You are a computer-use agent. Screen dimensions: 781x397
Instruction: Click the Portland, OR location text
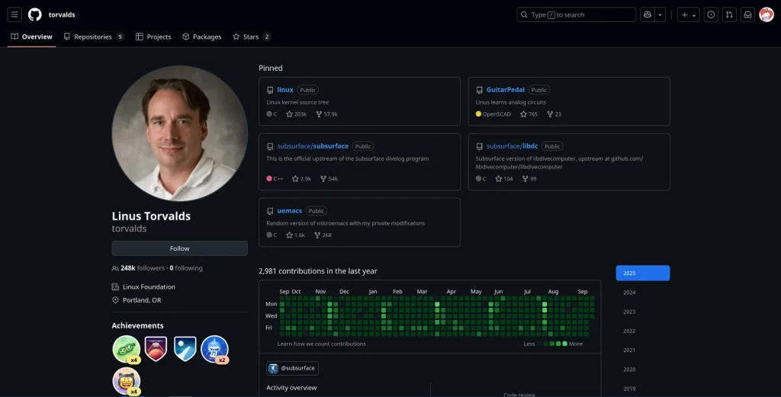pos(142,300)
